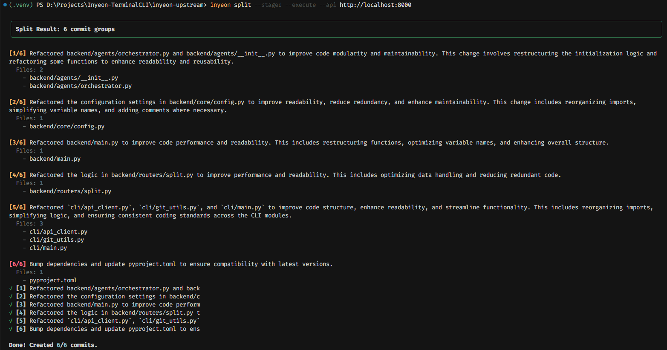Open backend/main.py file path
The width and height of the screenshot is (667, 350).
click(x=55, y=158)
